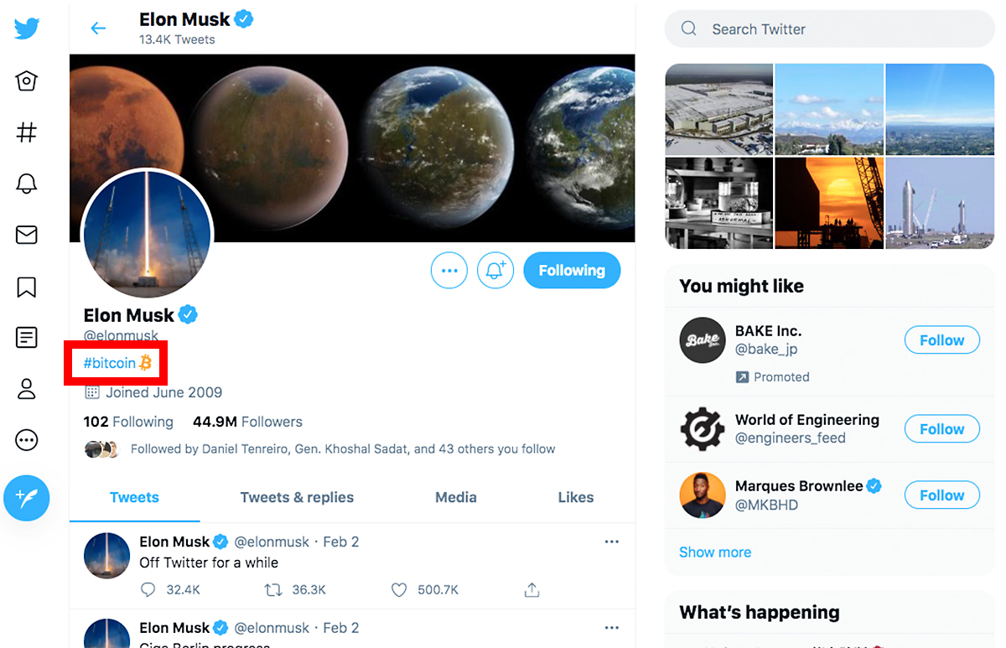Switch to the Media tab
Screen dimensions: 1006x648
click(x=455, y=497)
